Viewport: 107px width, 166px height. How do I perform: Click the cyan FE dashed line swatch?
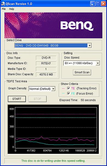(63, 94)
